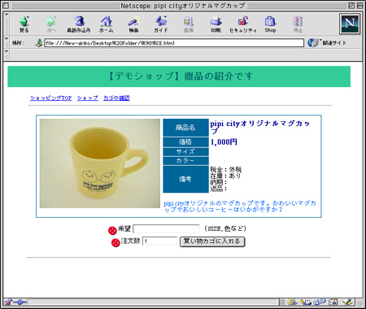The width and height of the screenshot is (366, 309).
Task: Open the カゴの確認 cart link
Action: click(116, 98)
